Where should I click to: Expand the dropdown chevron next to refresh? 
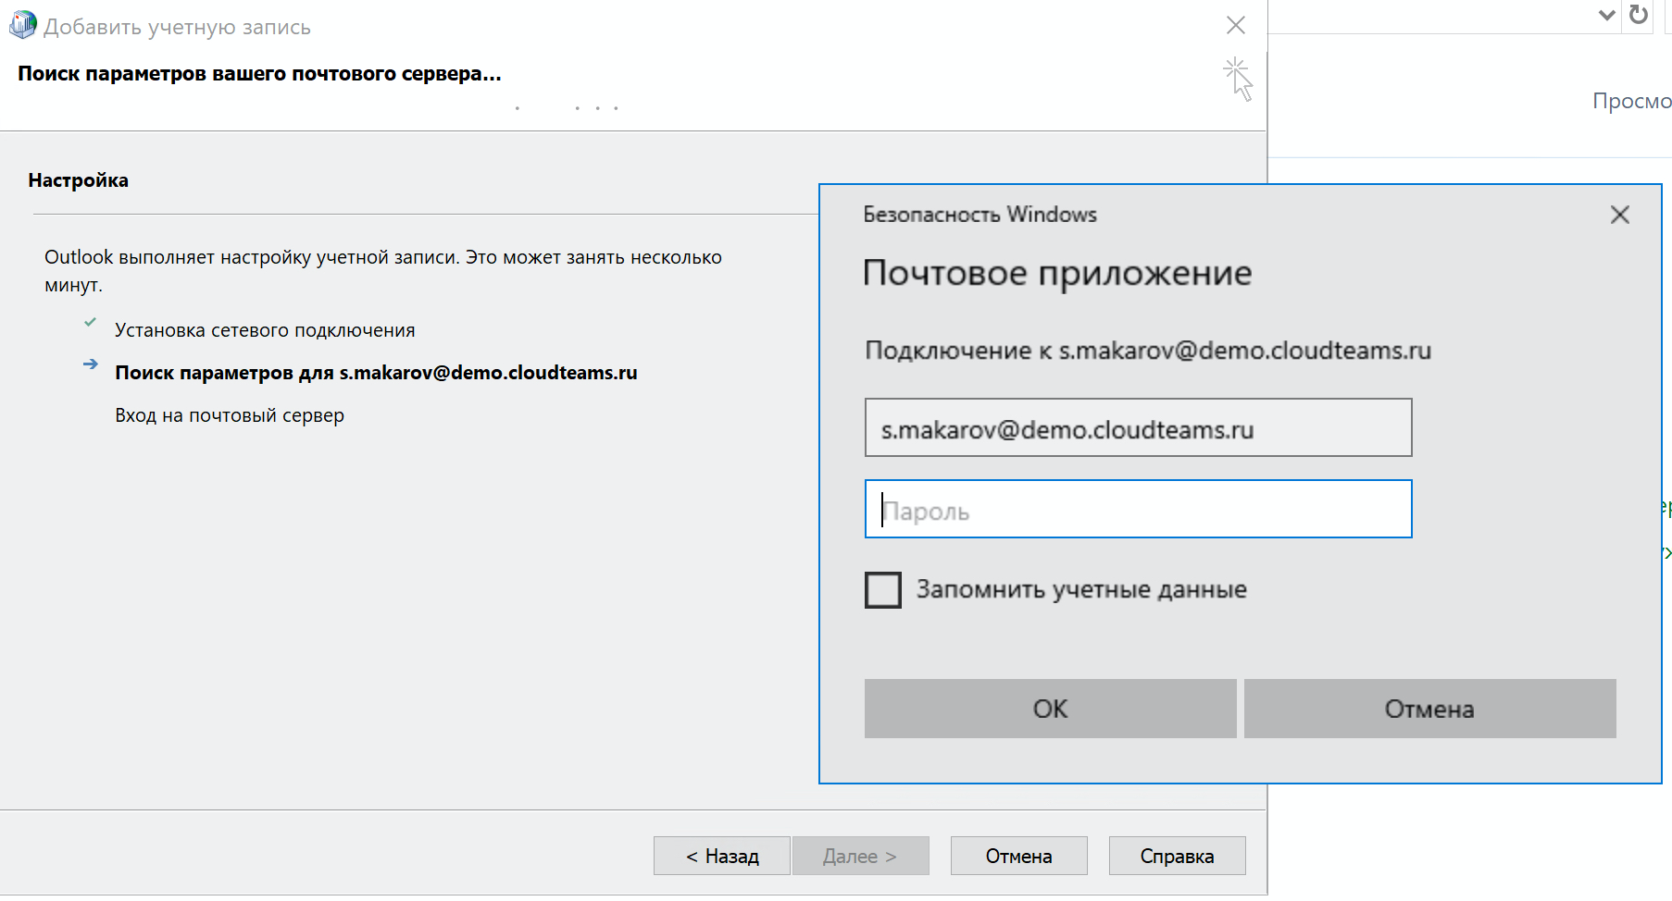(1606, 15)
